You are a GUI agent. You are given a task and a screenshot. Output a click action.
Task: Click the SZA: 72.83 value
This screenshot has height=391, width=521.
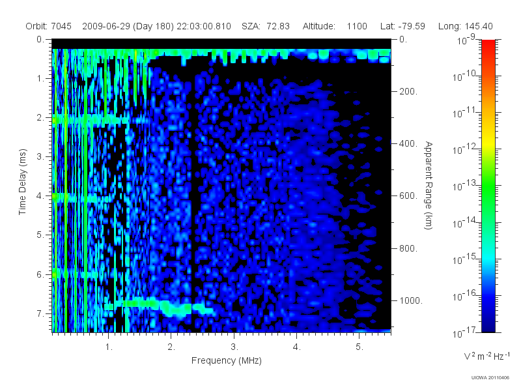(266, 26)
